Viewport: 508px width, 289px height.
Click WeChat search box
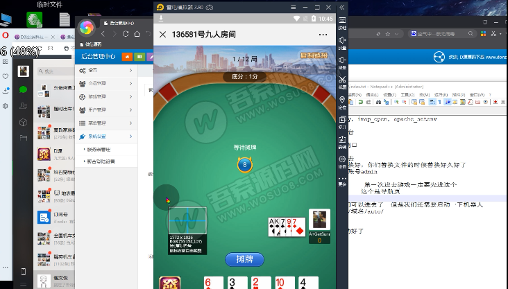pos(56,71)
